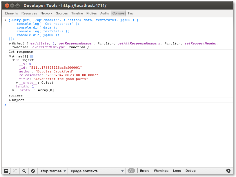Click the console input prompt line
236x177 pixels.
(116, 105)
